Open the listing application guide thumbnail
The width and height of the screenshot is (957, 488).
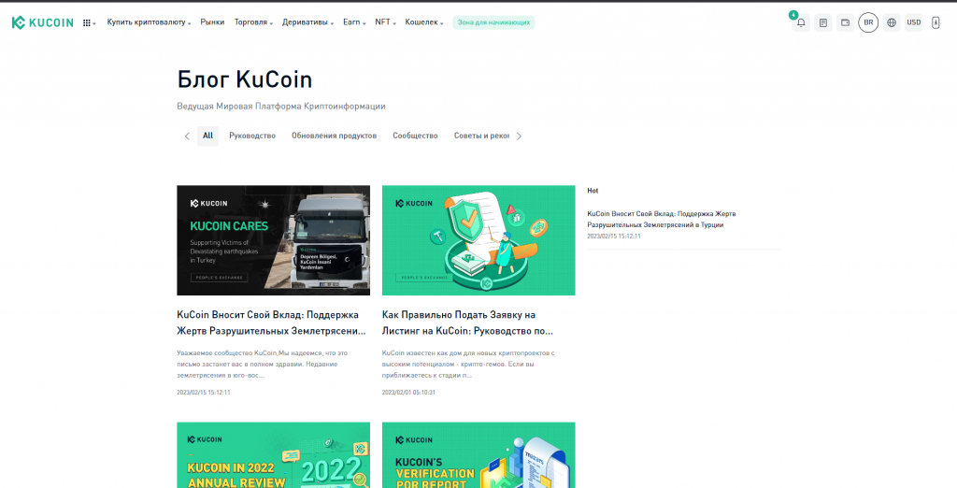pyautogui.click(x=478, y=240)
